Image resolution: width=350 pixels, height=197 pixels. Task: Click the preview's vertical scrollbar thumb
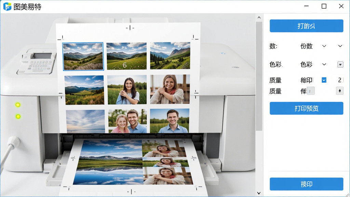click(x=259, y=76)
